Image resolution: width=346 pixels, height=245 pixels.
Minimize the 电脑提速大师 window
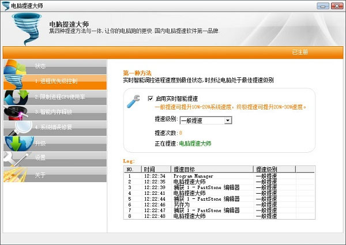323,6
